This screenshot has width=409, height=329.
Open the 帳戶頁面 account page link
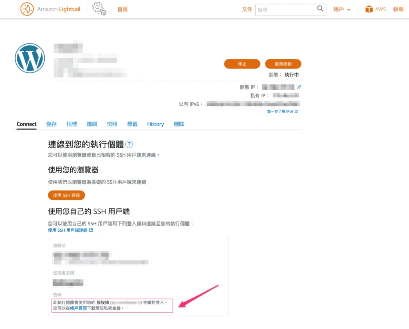[x=78, y=308]
